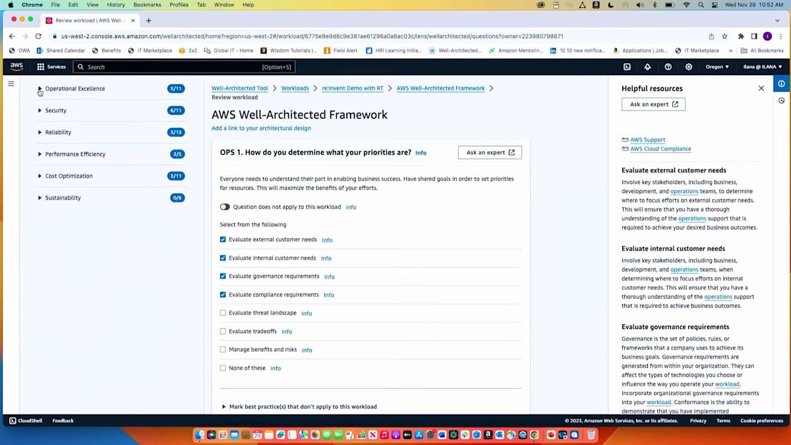Reload the page in Chrome

coord(38,36)
